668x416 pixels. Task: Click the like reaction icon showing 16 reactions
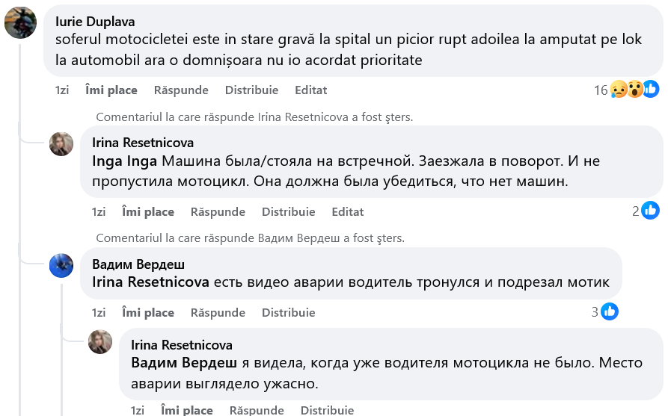pos(651,90)
